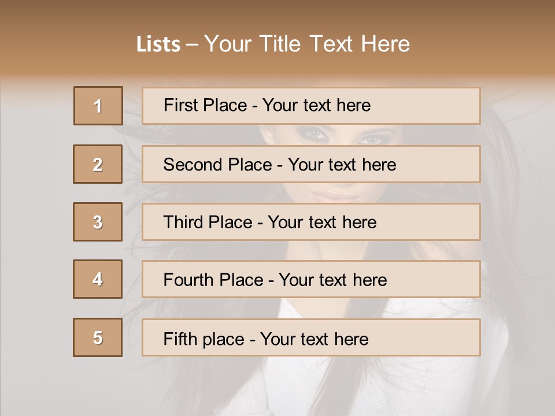This screenshot has width=555, height=416.
Task: Click the number 3 box
Action: [98, 222]
